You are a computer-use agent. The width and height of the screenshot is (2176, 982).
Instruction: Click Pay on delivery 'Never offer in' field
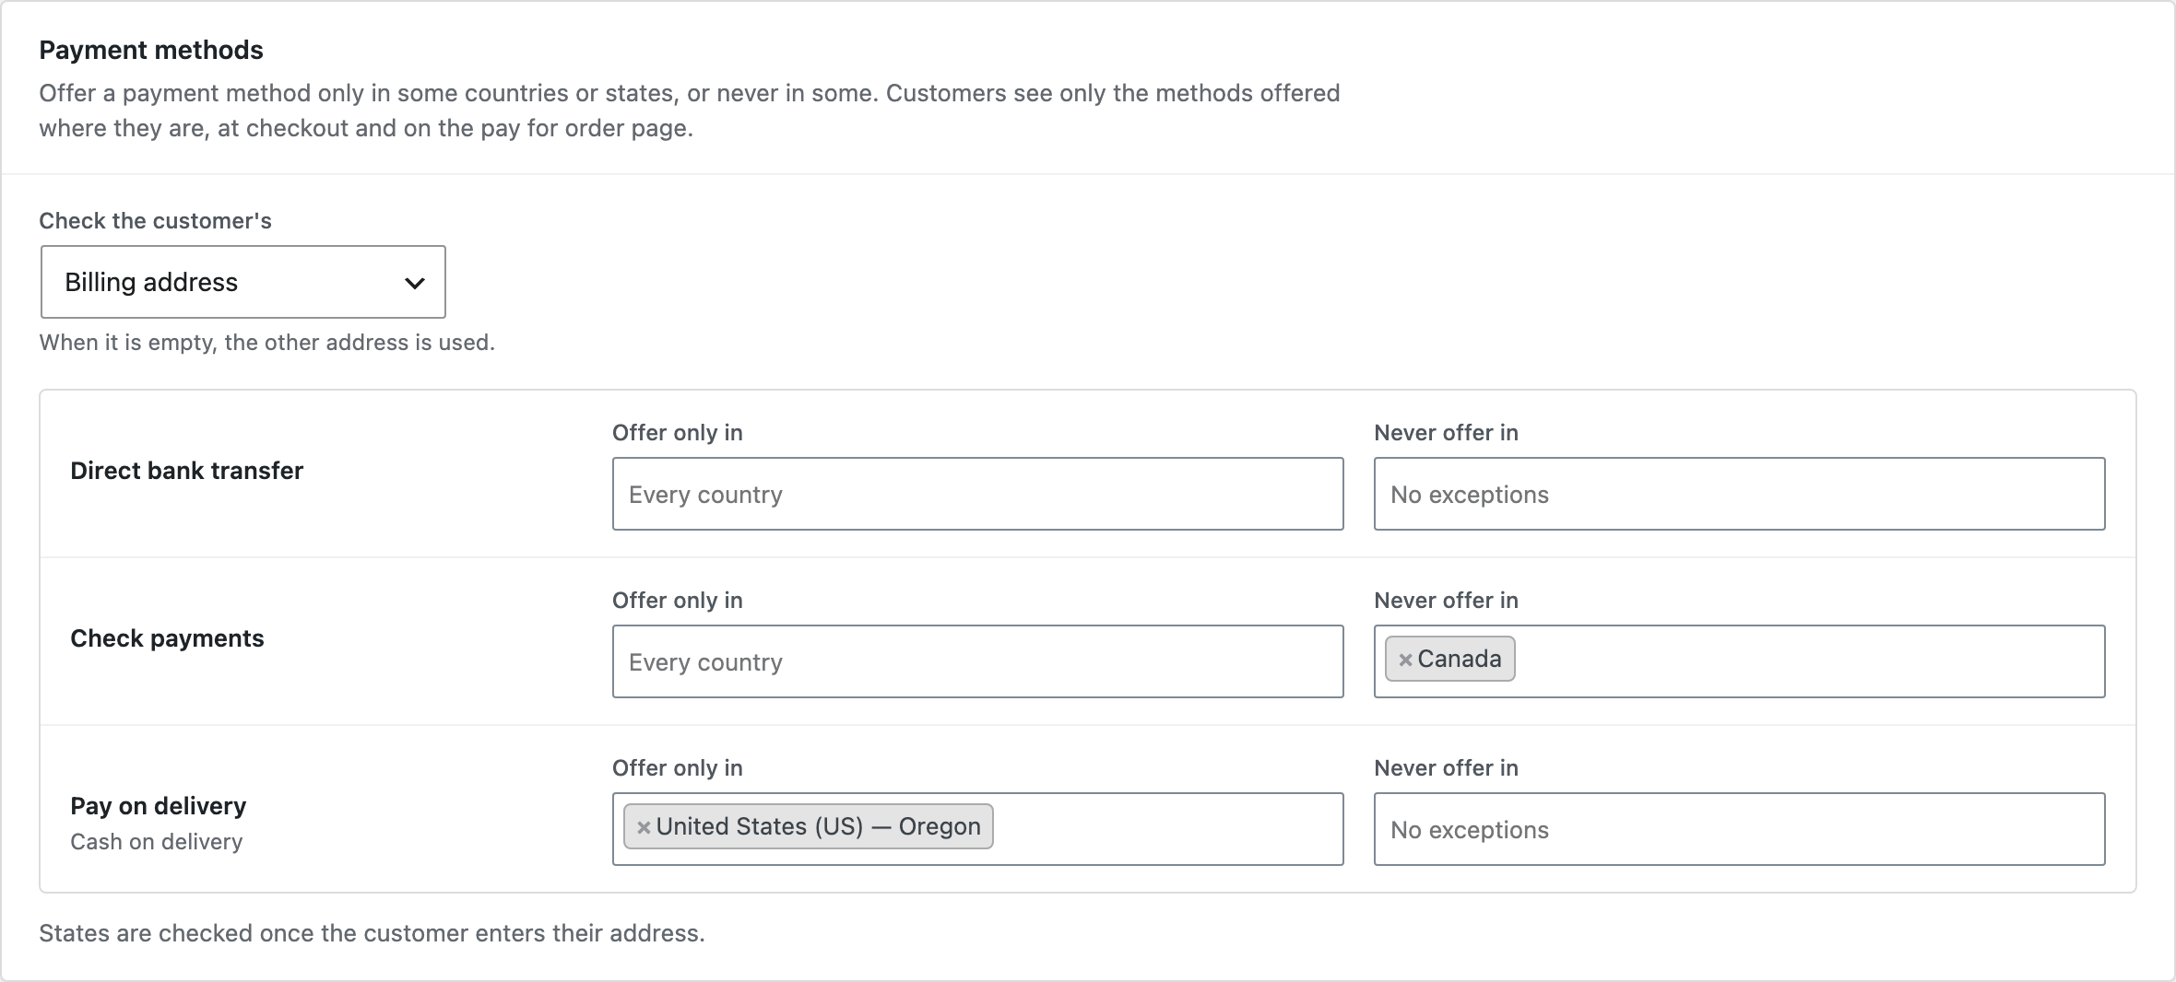tap(1739, 829)
